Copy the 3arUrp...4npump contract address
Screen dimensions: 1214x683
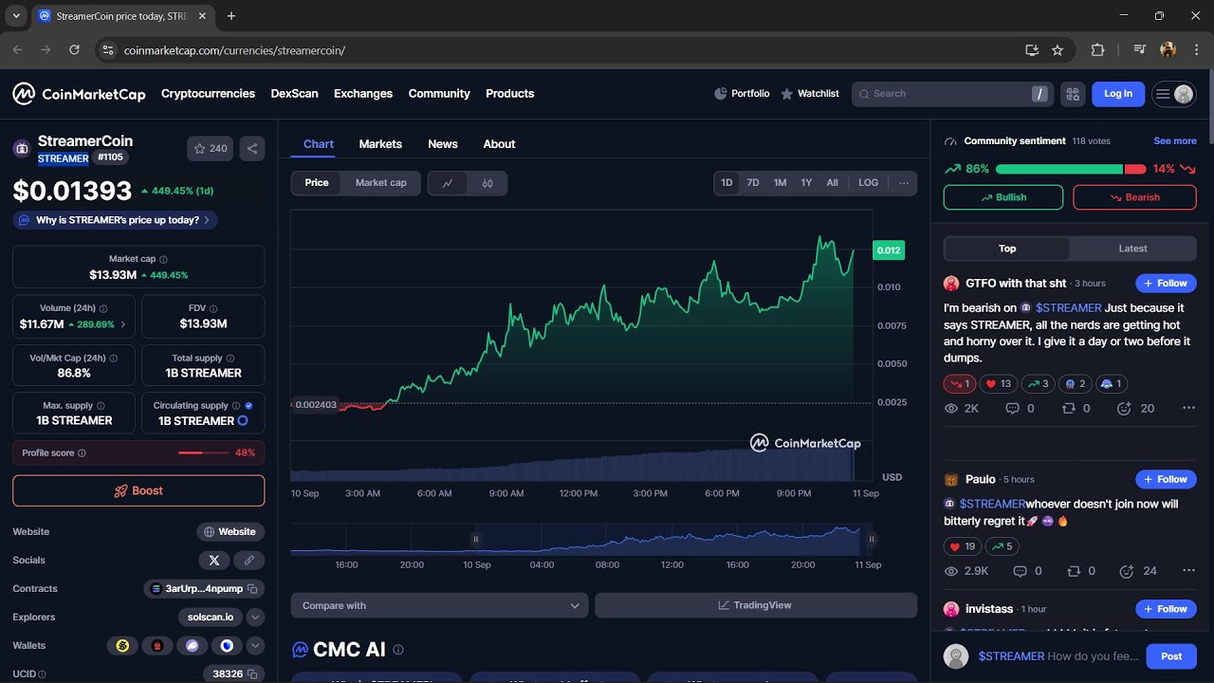[252, 589]
